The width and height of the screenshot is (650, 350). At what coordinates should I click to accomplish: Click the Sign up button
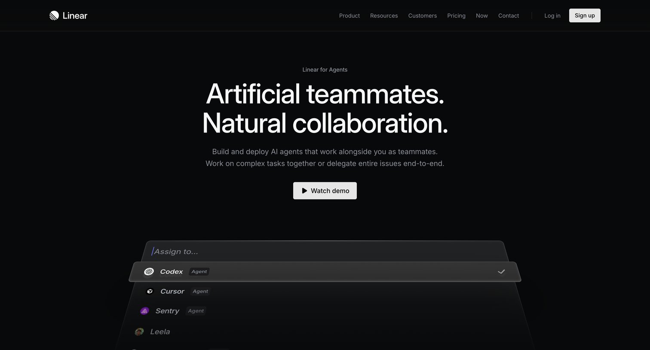[585, 15]
